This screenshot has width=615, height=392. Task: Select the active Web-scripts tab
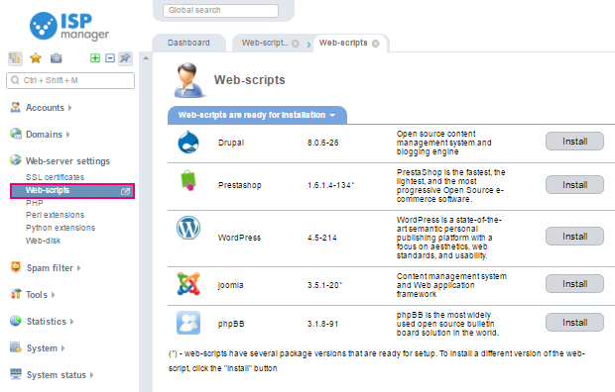click(343, 43)
